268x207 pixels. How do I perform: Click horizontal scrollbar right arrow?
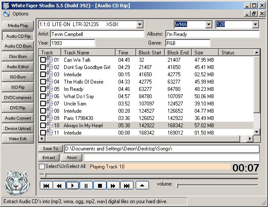pyautogui.click(x=250, y=138)
